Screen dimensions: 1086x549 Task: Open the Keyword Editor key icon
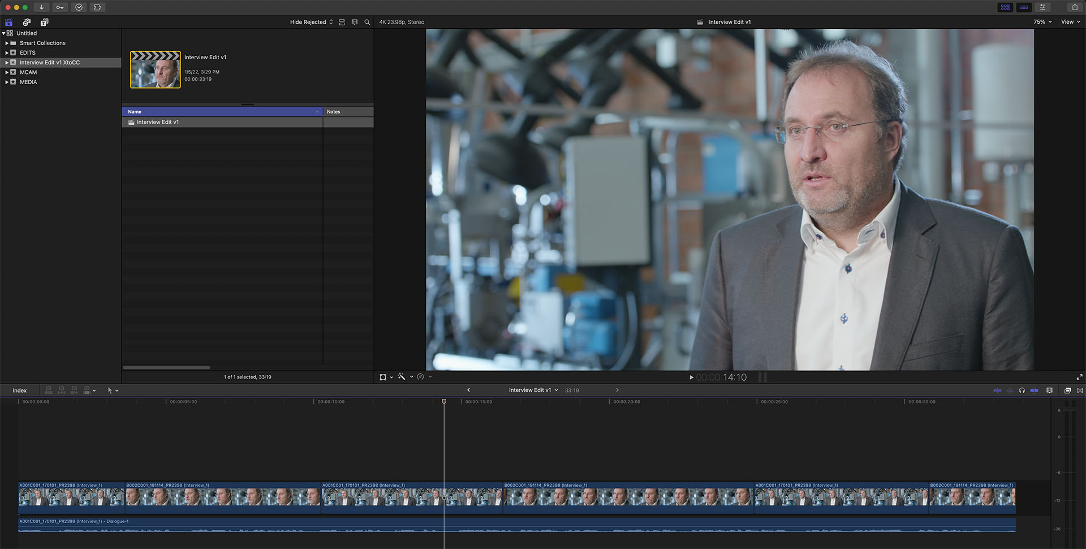[60, 7]
